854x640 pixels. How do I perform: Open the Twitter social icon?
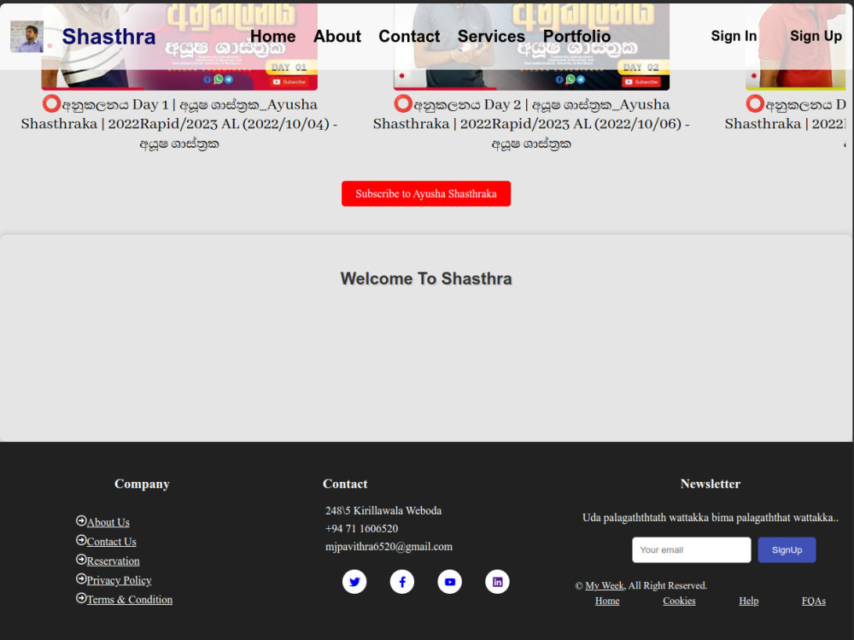click(354, 582)
